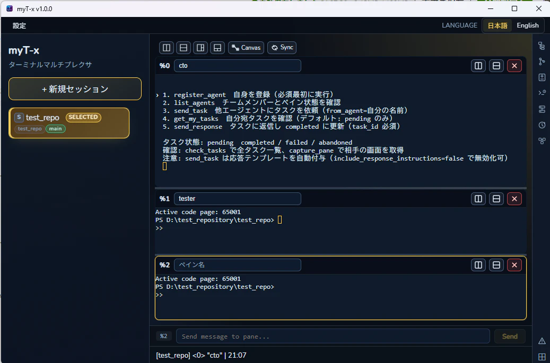The width and height of the screenshot is (550, 363).
Task: Close pane %1 tester
Action: pyautogui.click(x=514, y=199)
